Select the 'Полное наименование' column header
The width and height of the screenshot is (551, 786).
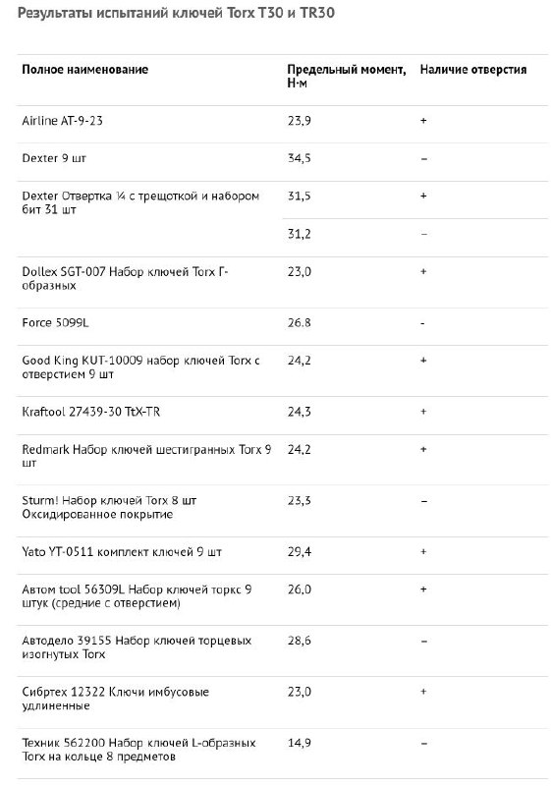[x=85, y=70]
